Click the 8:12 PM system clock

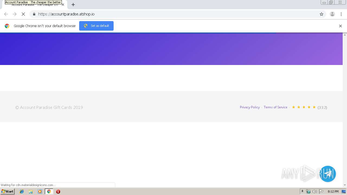coord(333,191)
